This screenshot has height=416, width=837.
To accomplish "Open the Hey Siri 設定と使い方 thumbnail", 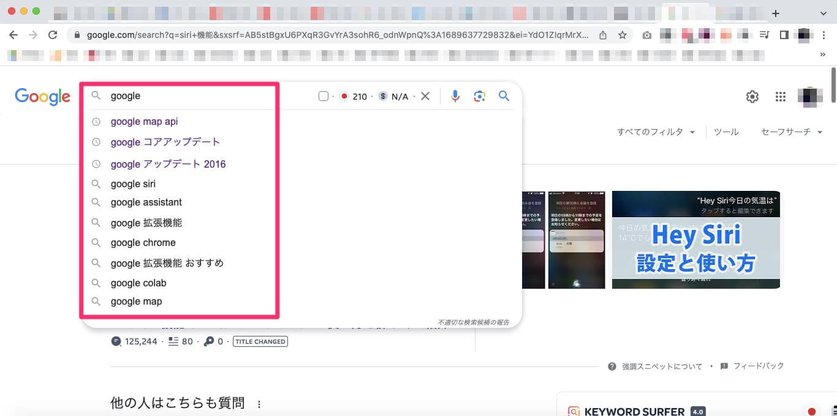I will point(695,239).
